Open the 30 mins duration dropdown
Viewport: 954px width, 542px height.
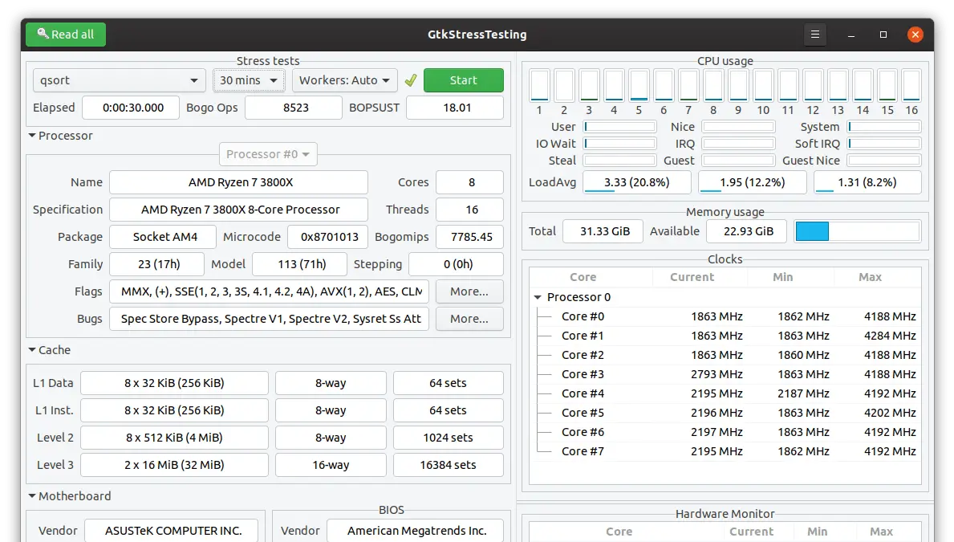coord(249,80)
